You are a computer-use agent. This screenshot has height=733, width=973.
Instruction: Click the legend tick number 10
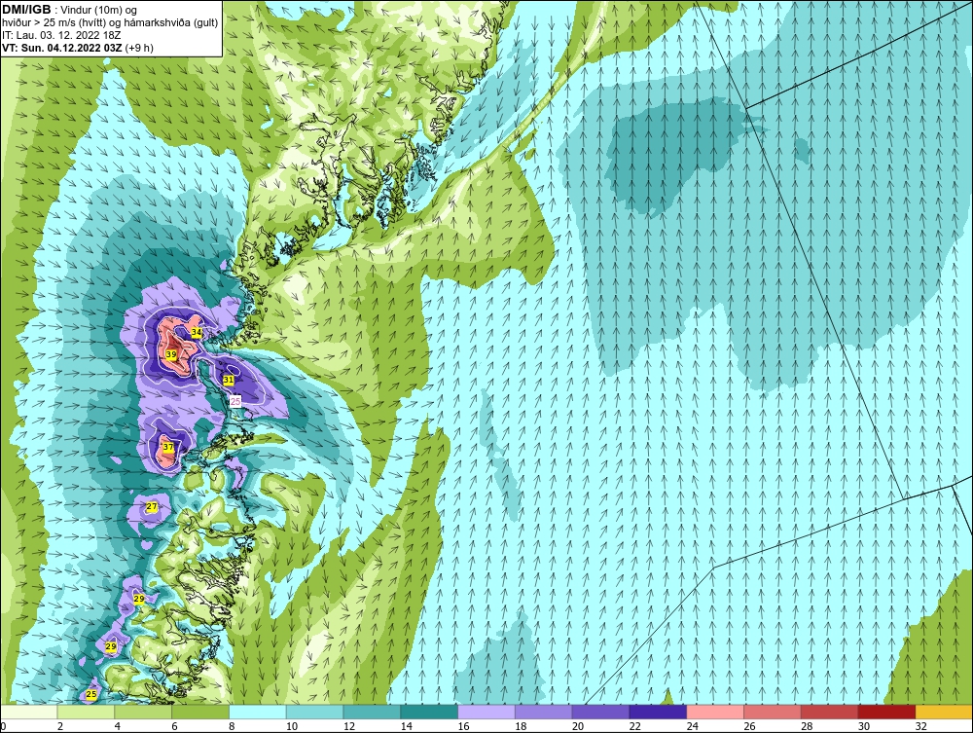tap(292, 726)
